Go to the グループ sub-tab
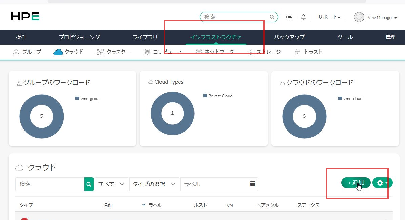405x220 pixels. click(27, 52)
